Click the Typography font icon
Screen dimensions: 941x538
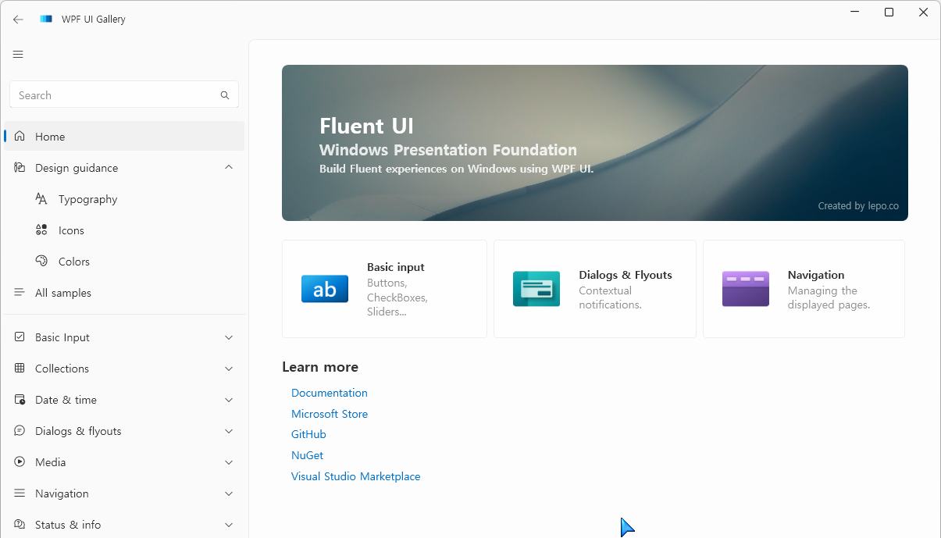[41, 199]
